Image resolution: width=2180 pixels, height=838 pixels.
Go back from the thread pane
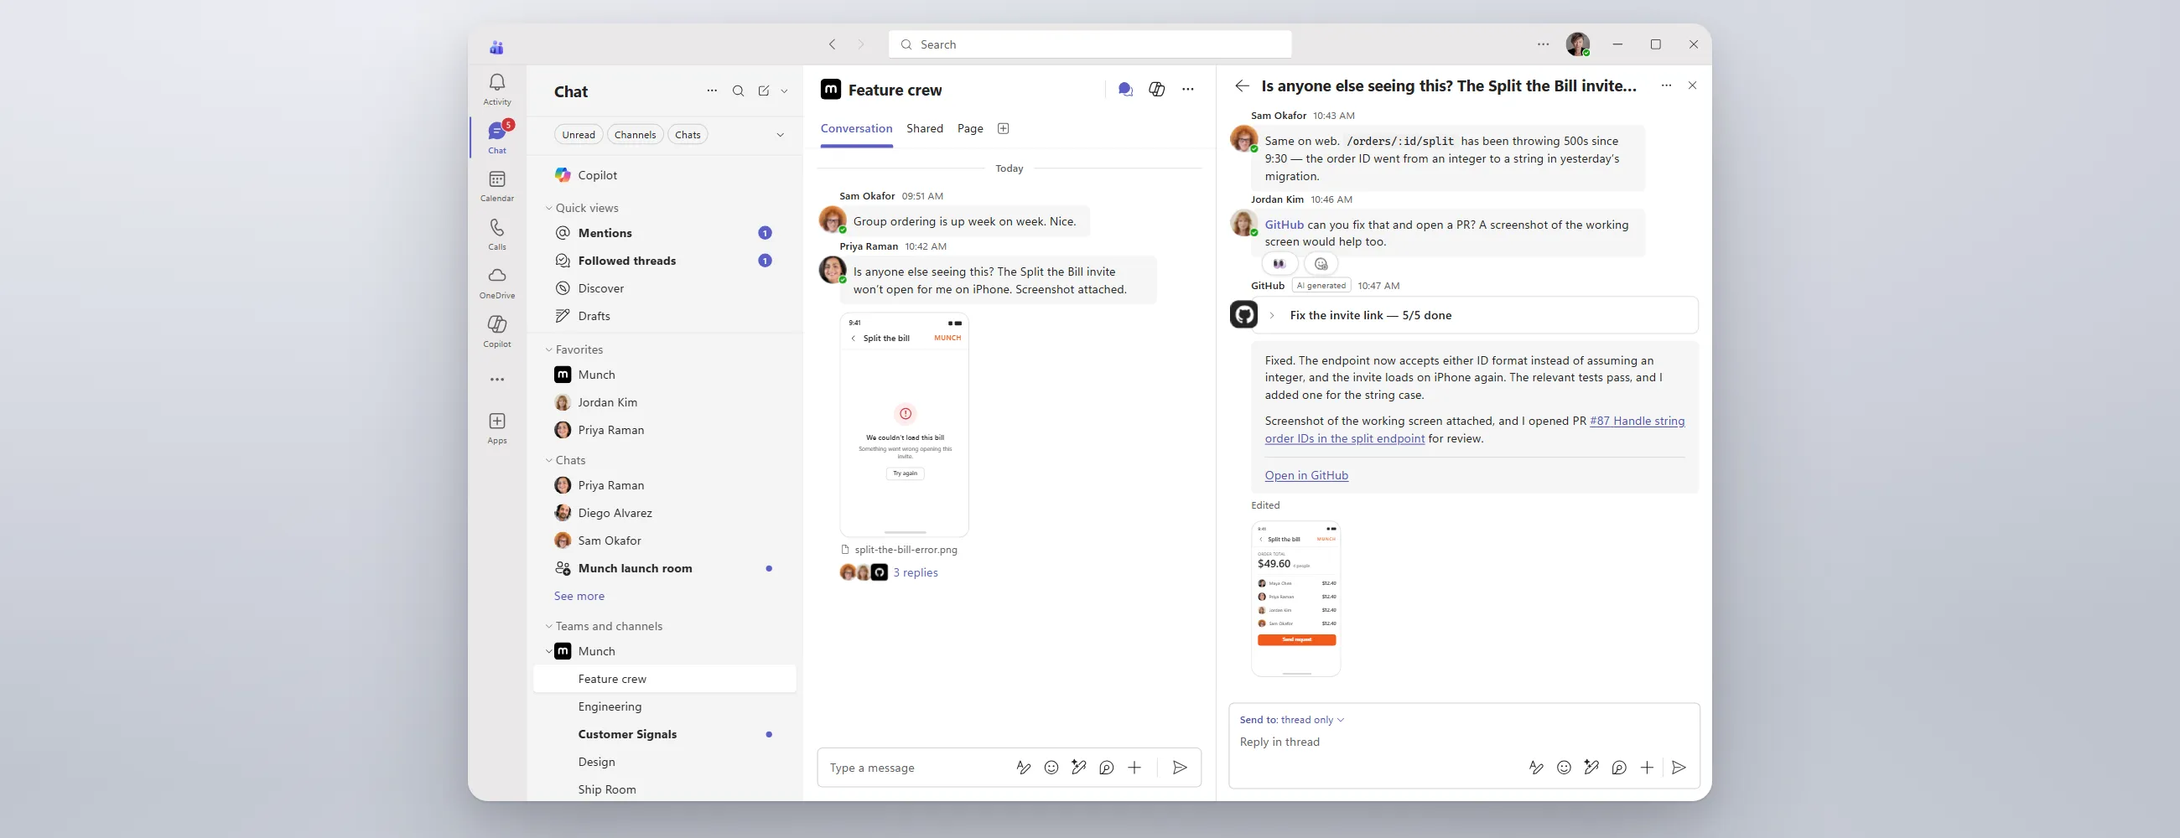1242,85
